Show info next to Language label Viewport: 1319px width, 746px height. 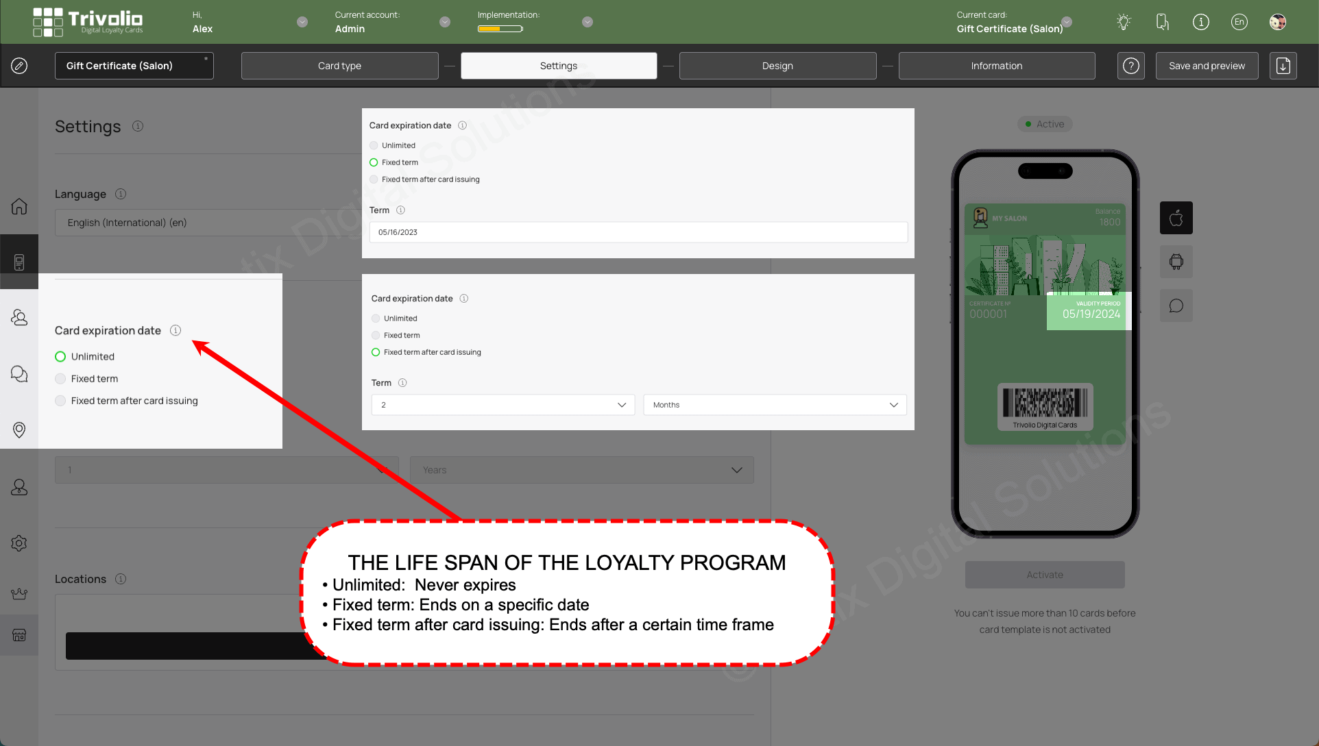[121, 194]
